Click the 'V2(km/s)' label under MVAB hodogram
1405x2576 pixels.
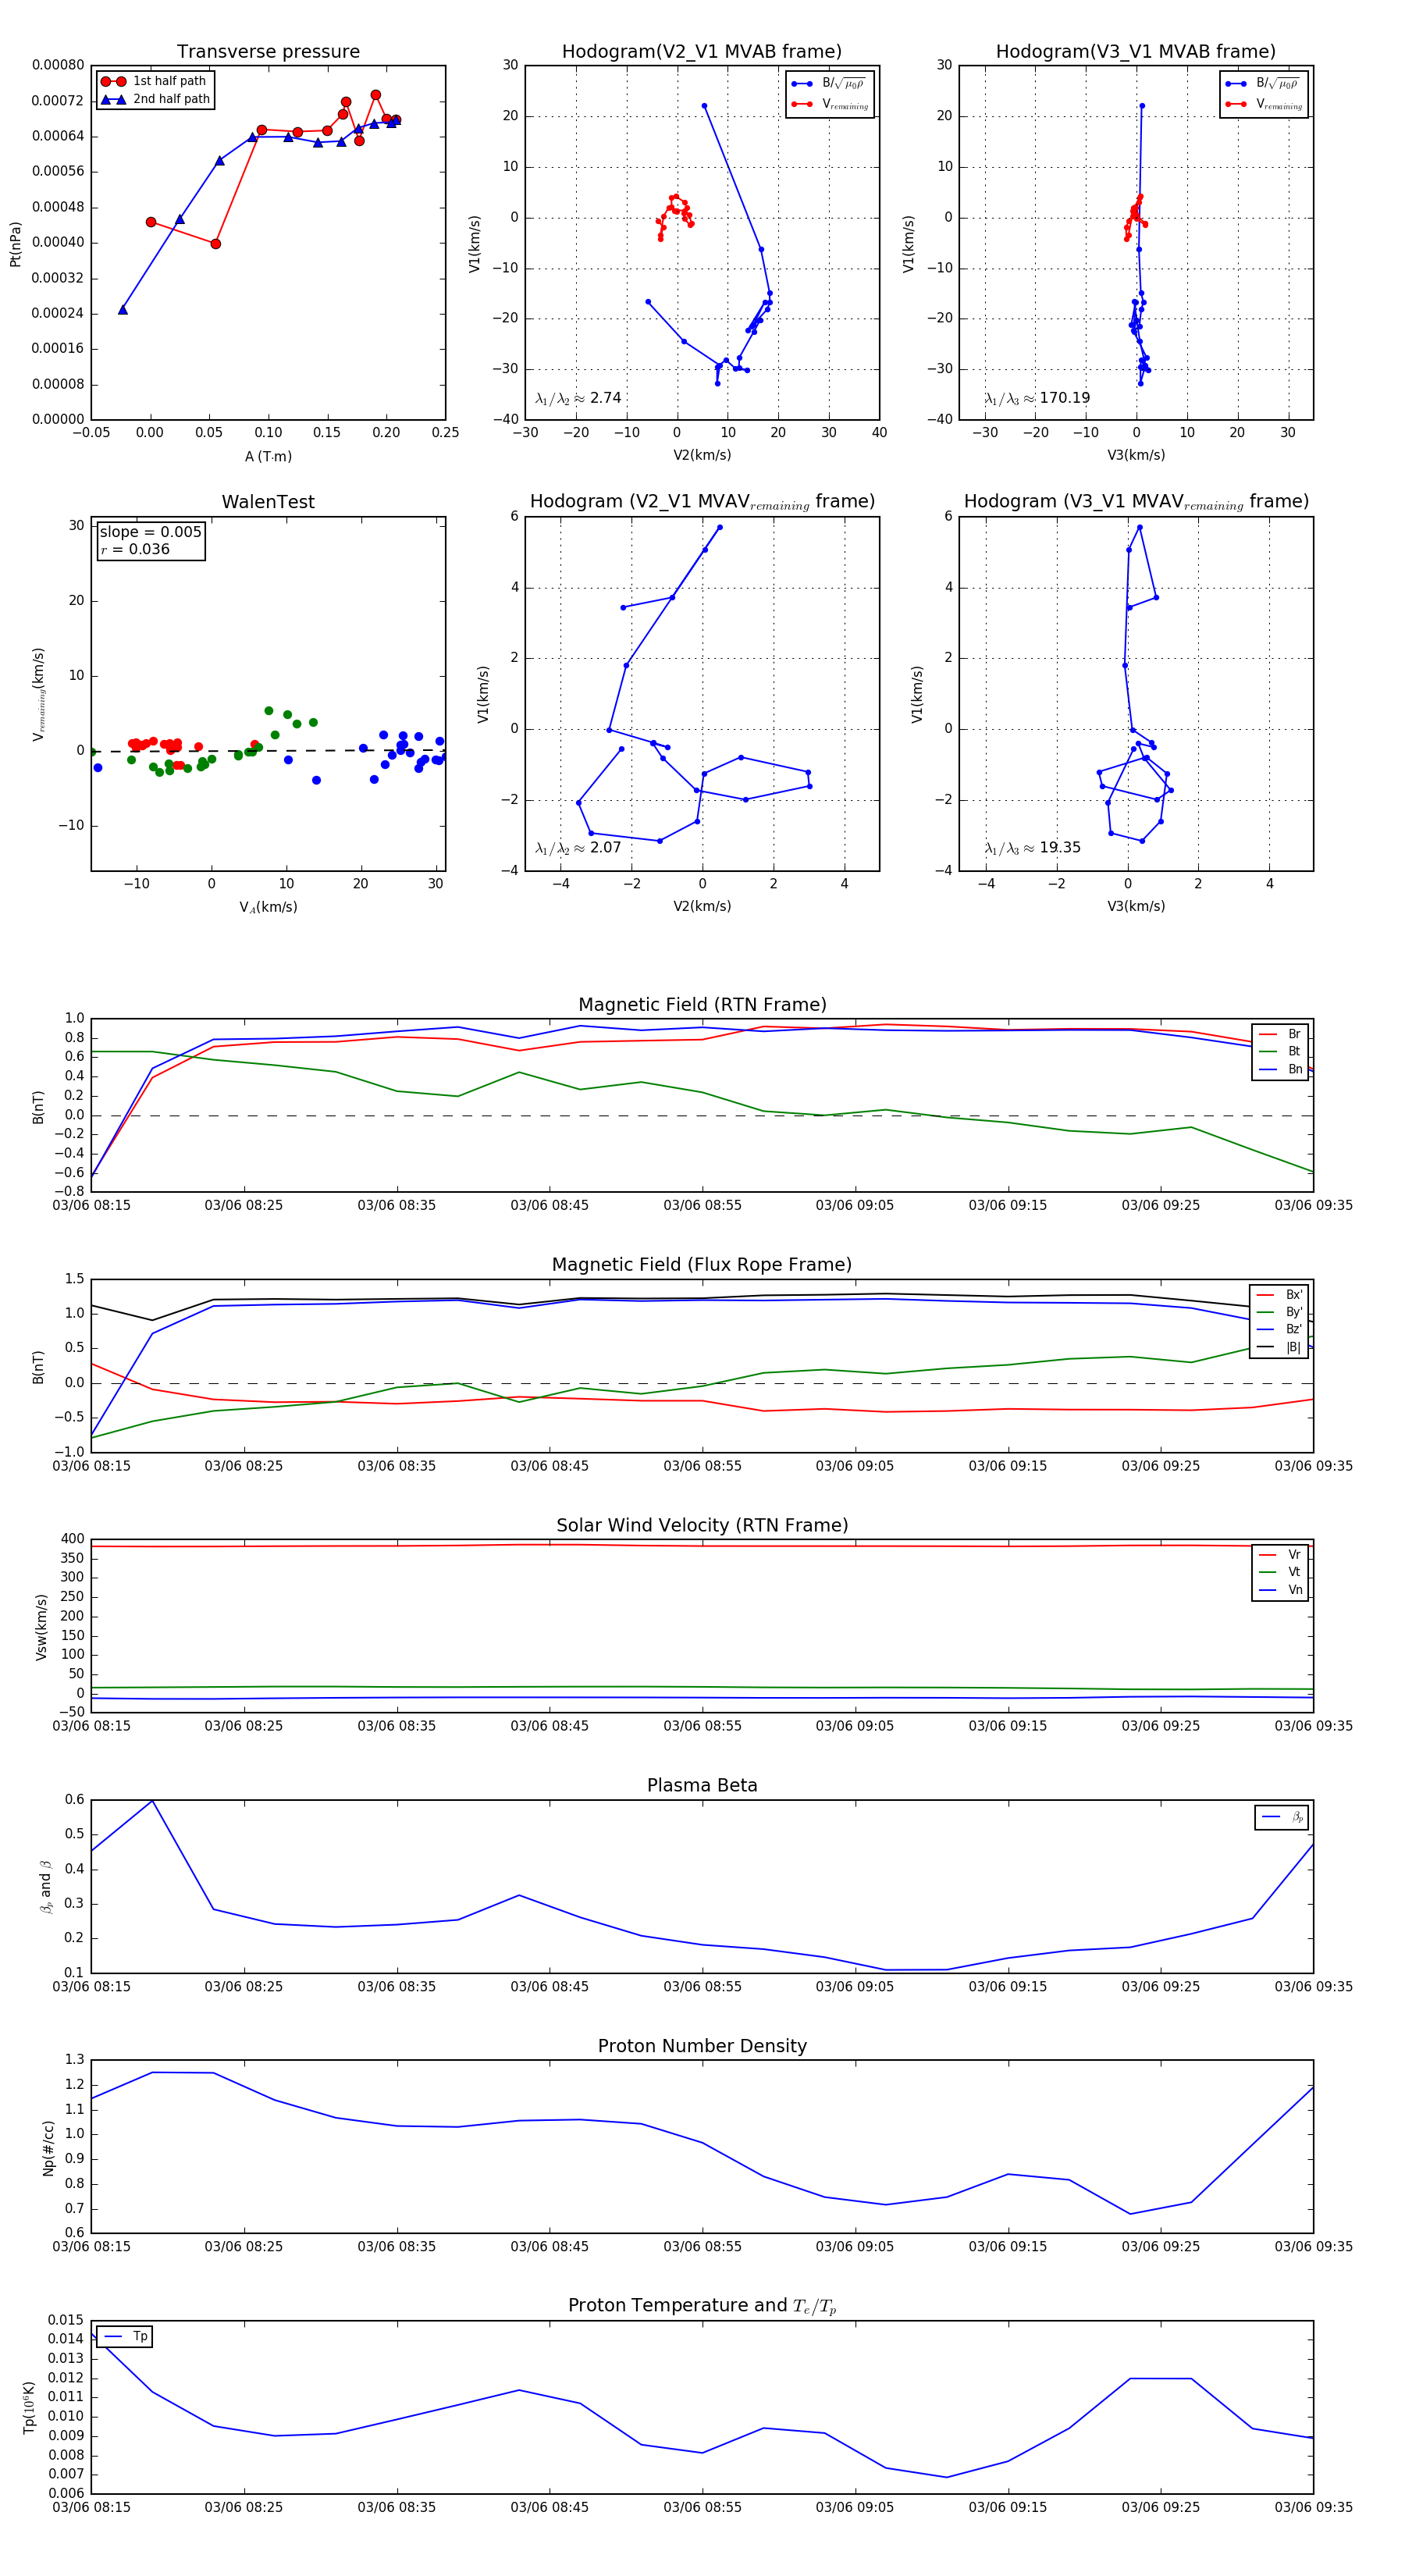tap(702, 455)
